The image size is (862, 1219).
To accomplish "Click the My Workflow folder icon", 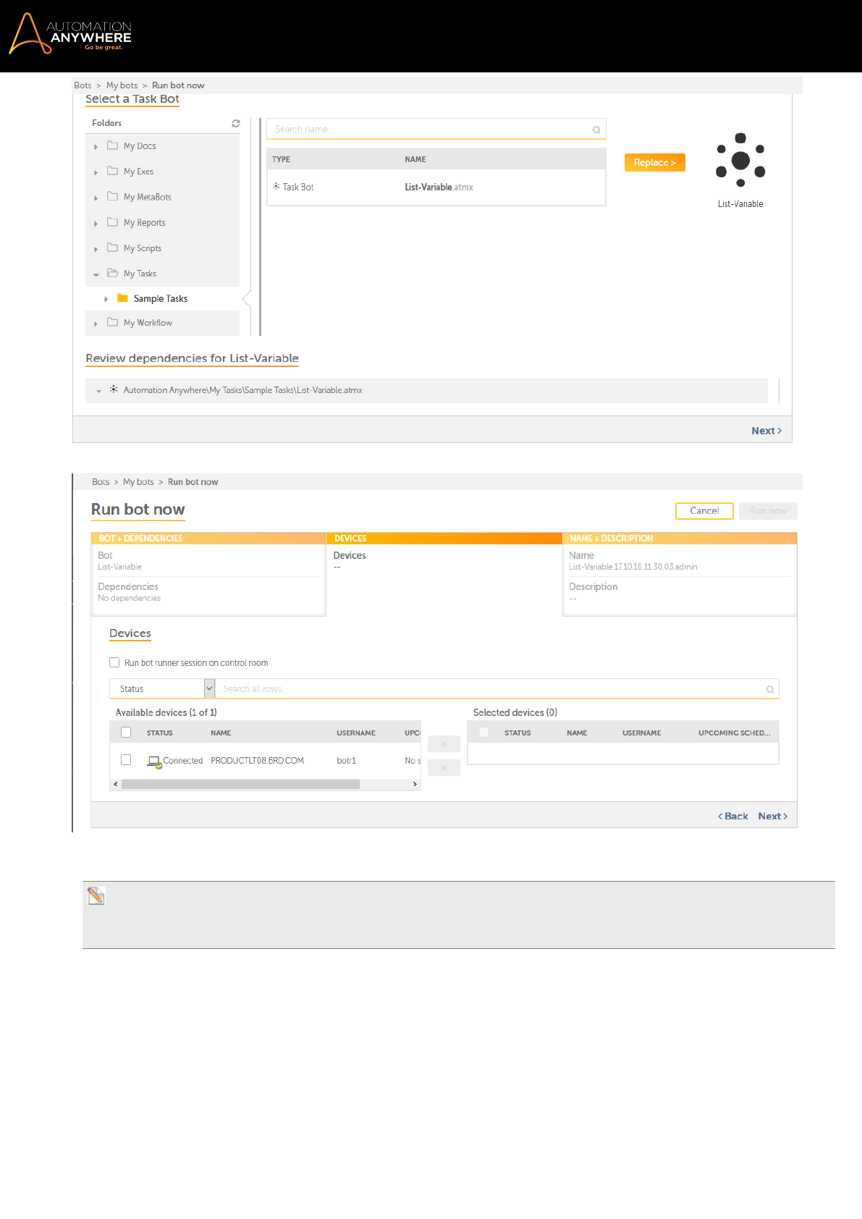I will pos(112,322).
